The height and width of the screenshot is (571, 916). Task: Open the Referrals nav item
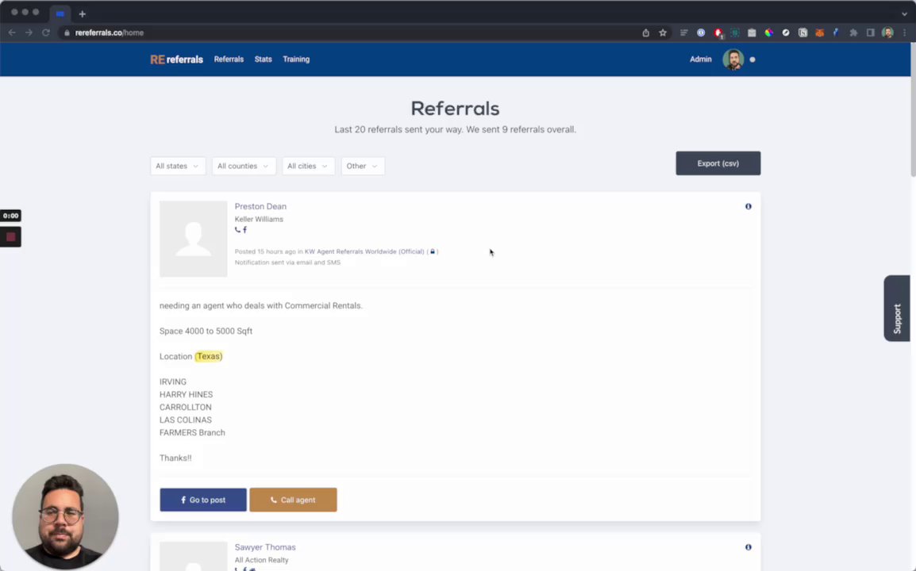click(229, 59)
